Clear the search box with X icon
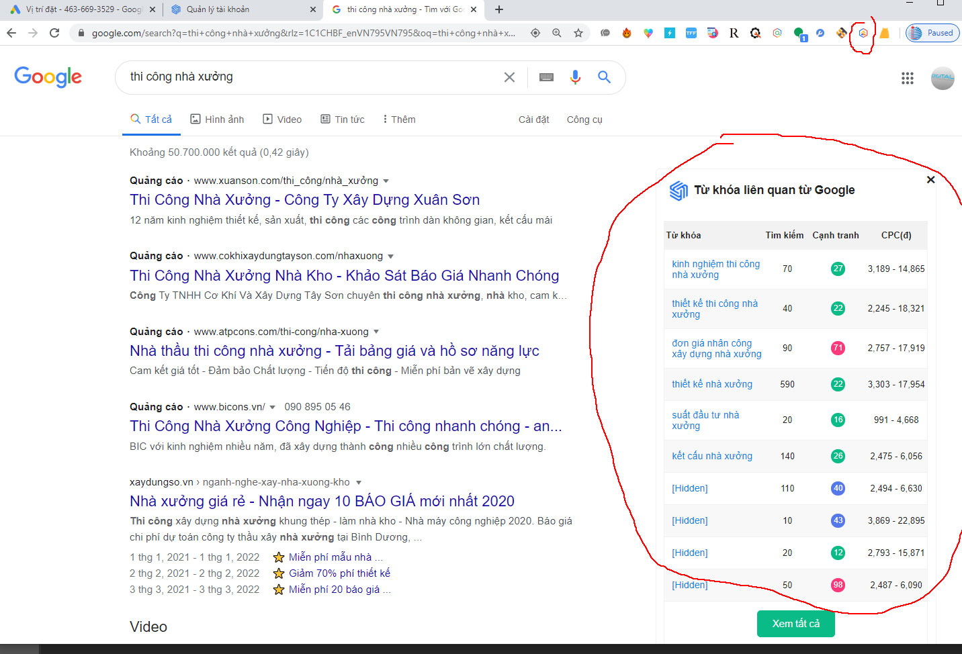Viewport: 962px width, 654px height. click(x=510, y=77)
